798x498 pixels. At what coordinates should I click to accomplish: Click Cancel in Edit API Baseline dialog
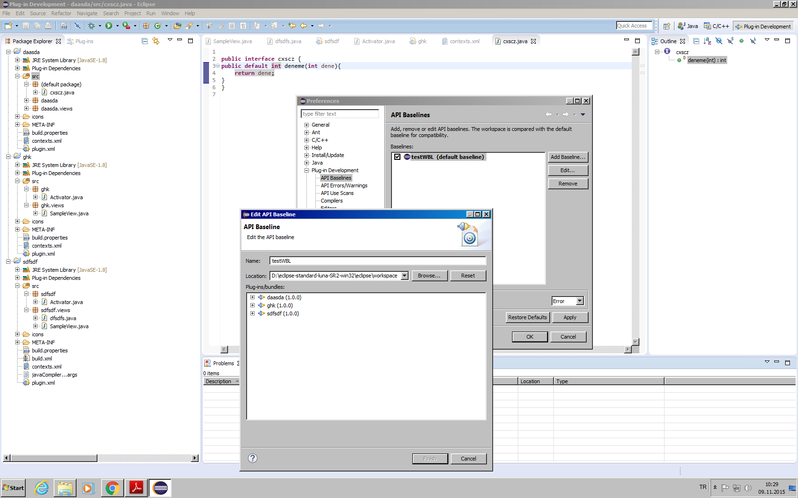[468, 459]
